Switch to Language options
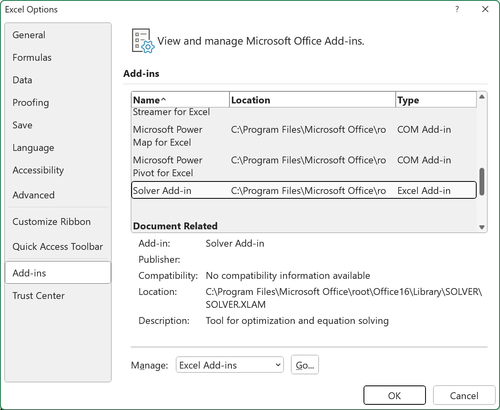The width and height of the screenshot is (500, 410). click(x=58, y=148)
